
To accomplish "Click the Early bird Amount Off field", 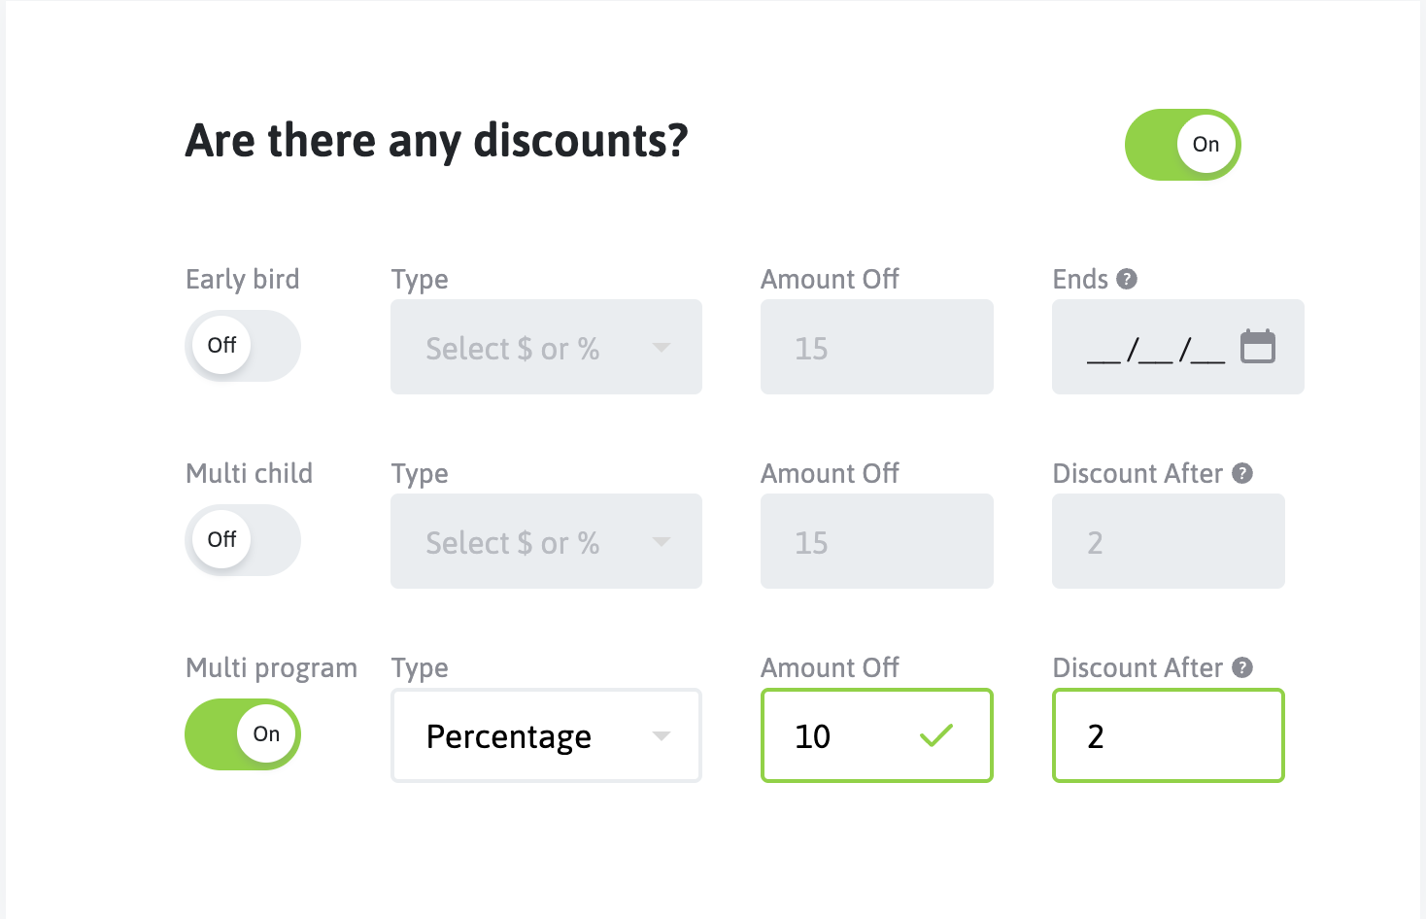I will (876, 347).
